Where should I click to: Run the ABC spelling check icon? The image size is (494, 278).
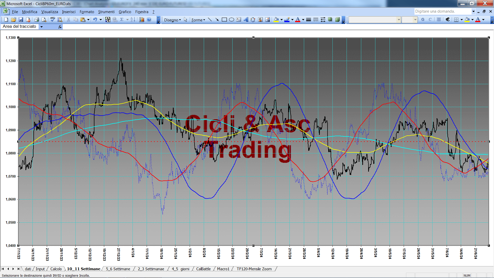(x=52, y=20)
